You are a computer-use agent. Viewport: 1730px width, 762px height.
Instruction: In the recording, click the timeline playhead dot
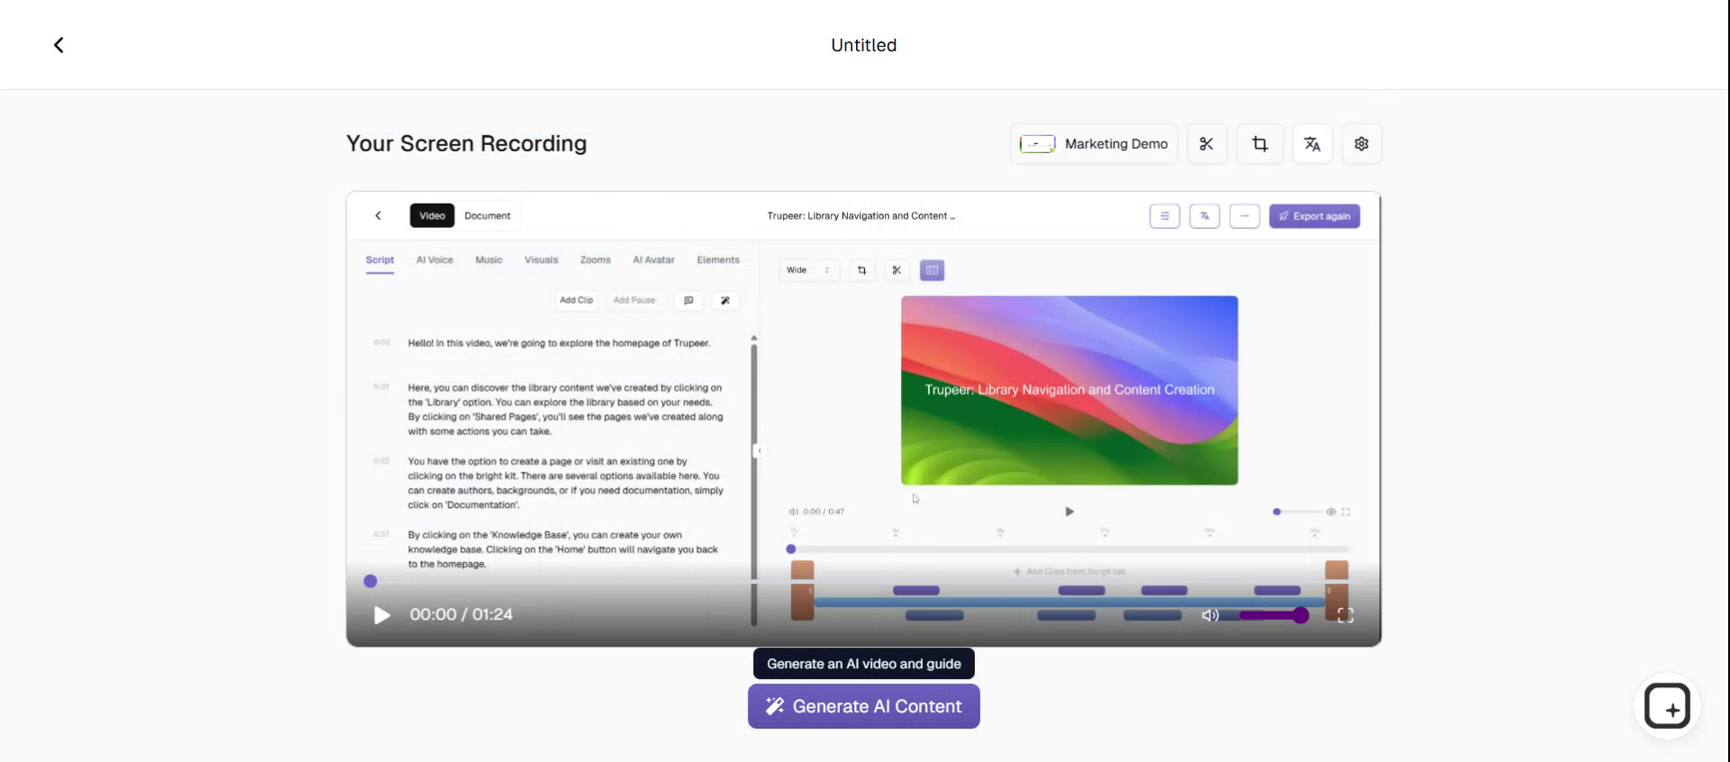coord(791,549)
